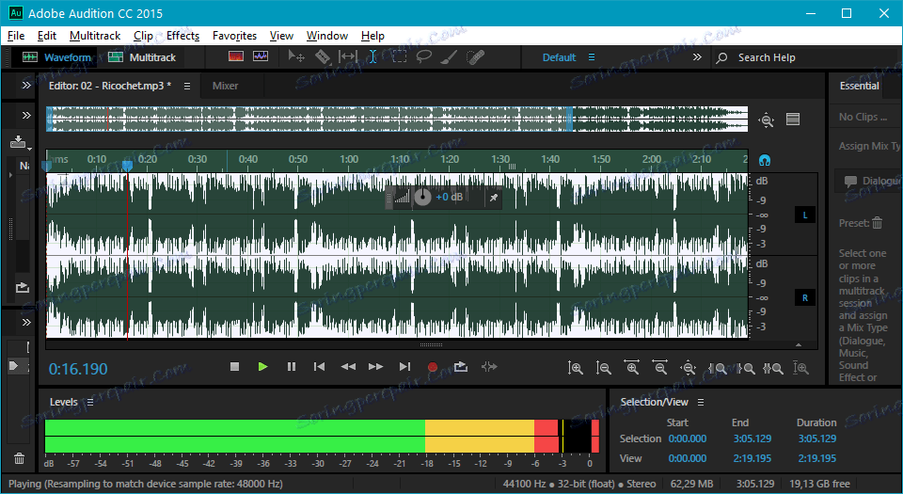The image size is (903, 494).
Task: Click the Zoom In Amplitude icon
Action: (x=576, y=368)
